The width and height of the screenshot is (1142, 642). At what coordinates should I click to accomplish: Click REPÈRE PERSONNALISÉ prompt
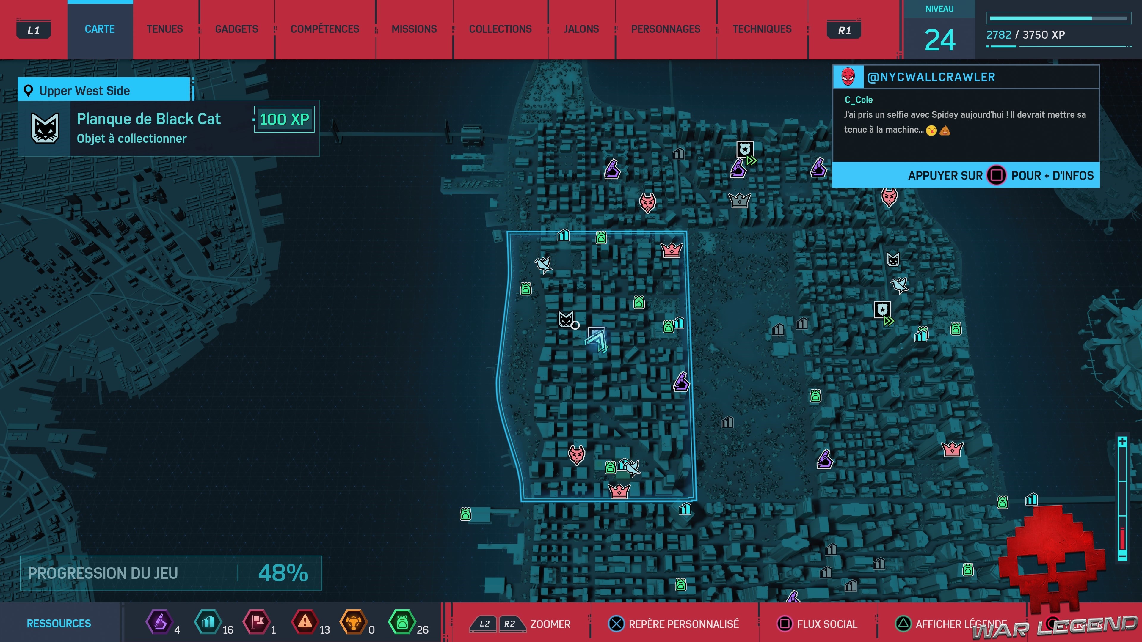[673, 624]
